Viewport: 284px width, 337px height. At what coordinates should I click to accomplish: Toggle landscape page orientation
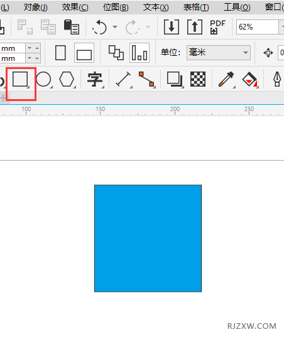84,53
